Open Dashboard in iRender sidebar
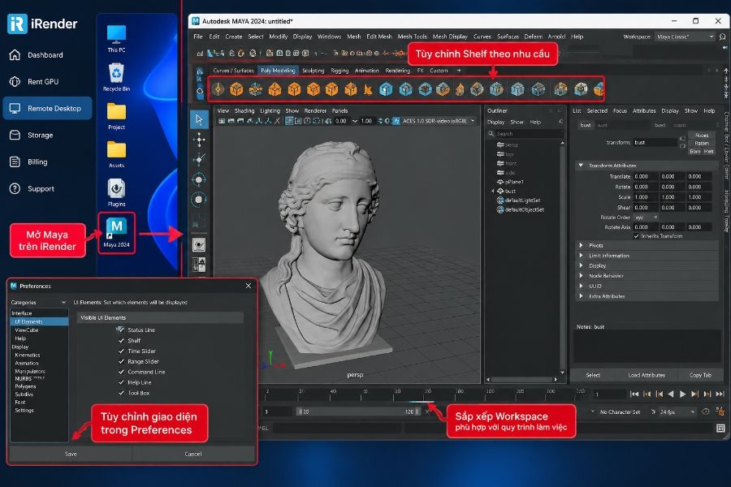This screenshot has height=487, width=731. pos(37,55)
